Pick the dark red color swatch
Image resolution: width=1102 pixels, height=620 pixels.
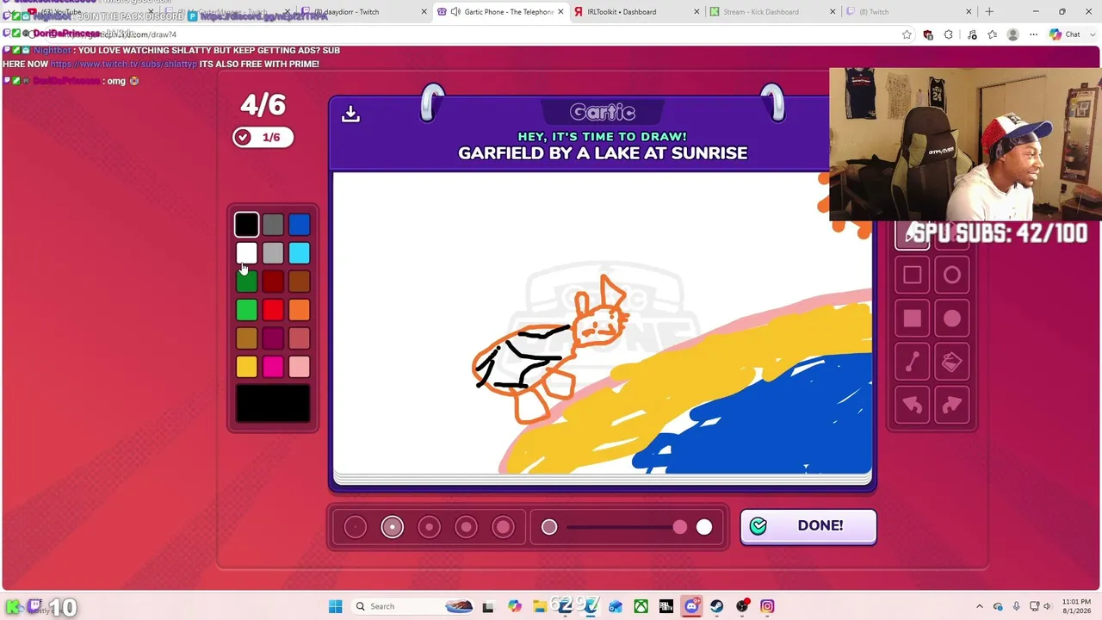[x=273, y=282]
